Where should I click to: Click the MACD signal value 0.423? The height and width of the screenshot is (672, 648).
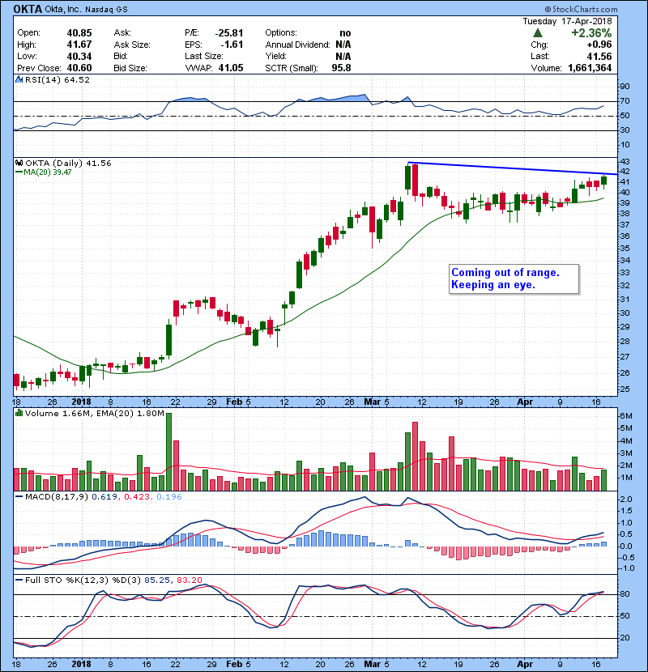coord(137,497)
